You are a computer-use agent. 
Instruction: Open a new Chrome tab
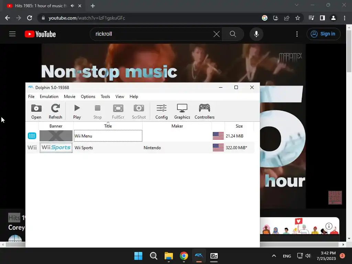click(93, 6)
